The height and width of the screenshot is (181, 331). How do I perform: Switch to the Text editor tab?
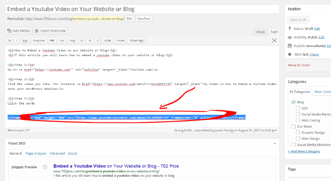(x=274, y=32)
